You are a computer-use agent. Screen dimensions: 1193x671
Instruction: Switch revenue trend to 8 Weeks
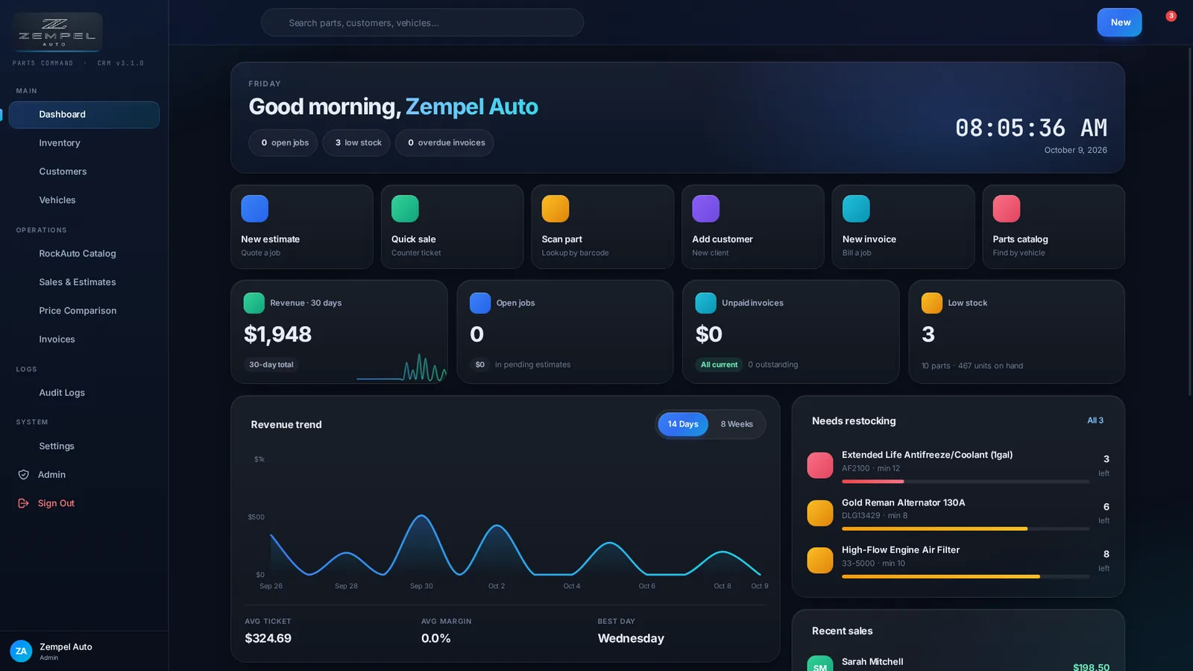point(737,424)
